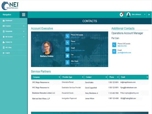Click Barbara Robins' profile photo
The width and height of the screenshot is (152, 114).
(x=47, y=48)
